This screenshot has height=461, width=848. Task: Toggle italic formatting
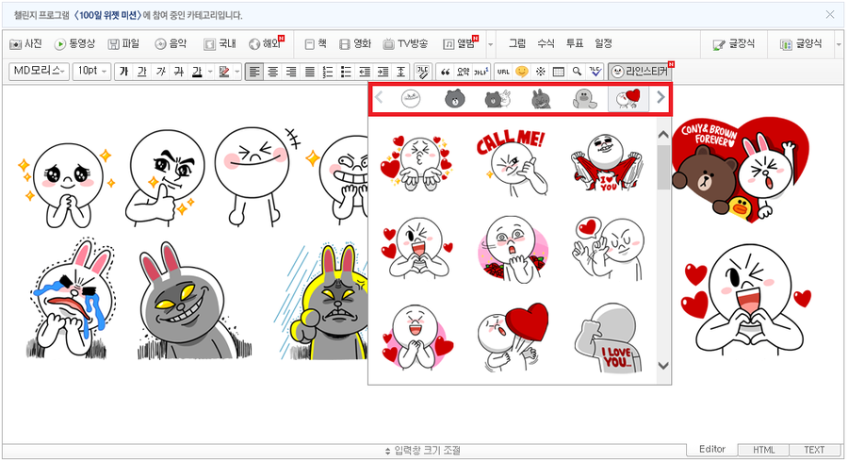tap(160, 72)
